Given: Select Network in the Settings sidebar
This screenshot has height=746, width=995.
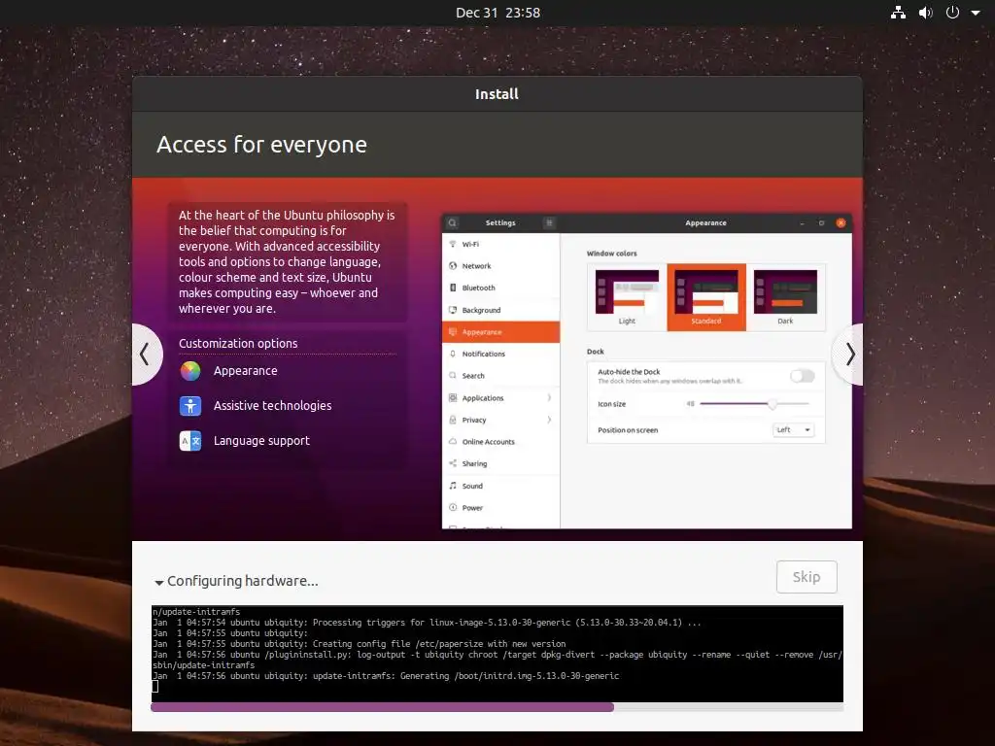Looking at the screenshot, I should [500, 266].
